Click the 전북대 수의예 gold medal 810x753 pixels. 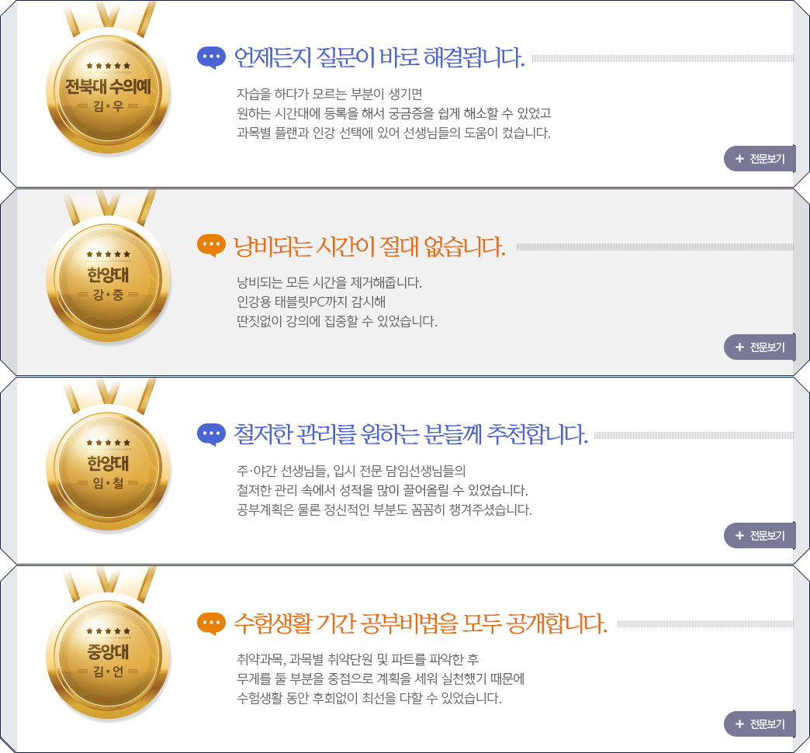108,91
